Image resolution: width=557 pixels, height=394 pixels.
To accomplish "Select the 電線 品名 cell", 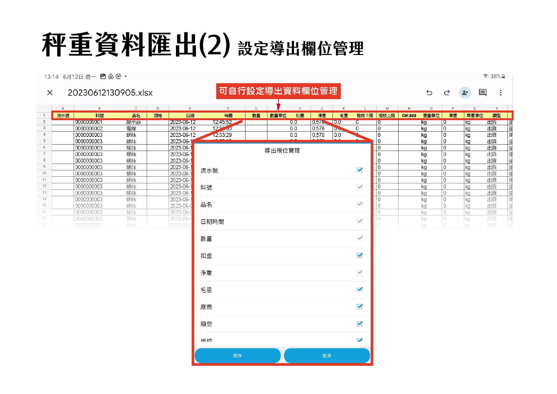I will pyautogui.click(x=136, y=128).
